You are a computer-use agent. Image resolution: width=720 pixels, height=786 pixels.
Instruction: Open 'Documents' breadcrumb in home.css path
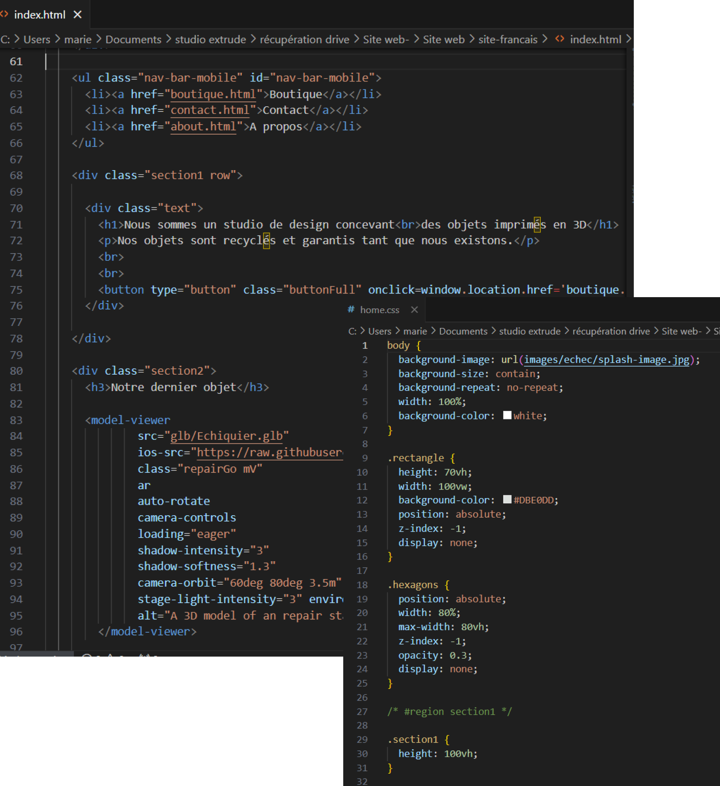click(463, 331)
